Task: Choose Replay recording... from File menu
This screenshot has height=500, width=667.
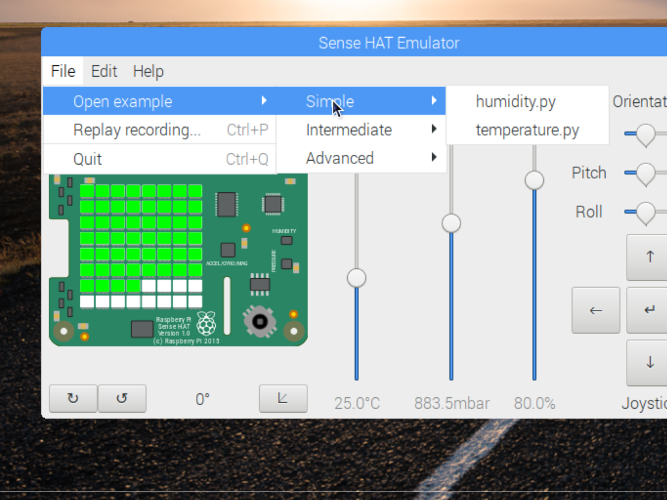Action: coord(160,130)
